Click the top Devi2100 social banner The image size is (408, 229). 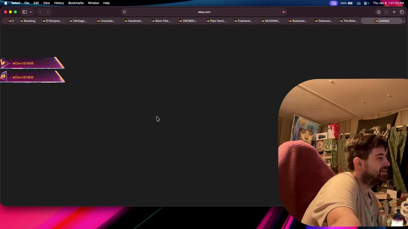point(32,63)
